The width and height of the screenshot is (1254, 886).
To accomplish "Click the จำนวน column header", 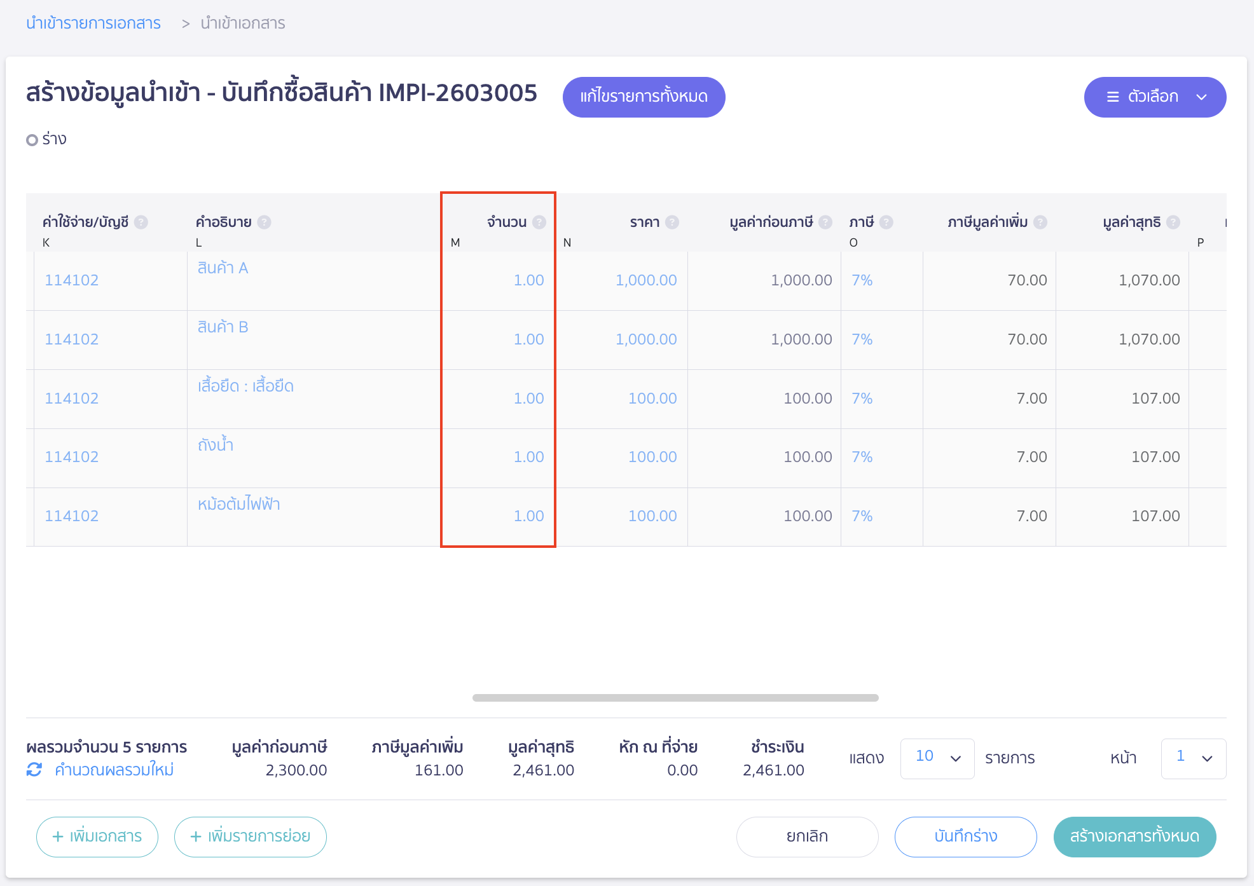I will 507,222.
